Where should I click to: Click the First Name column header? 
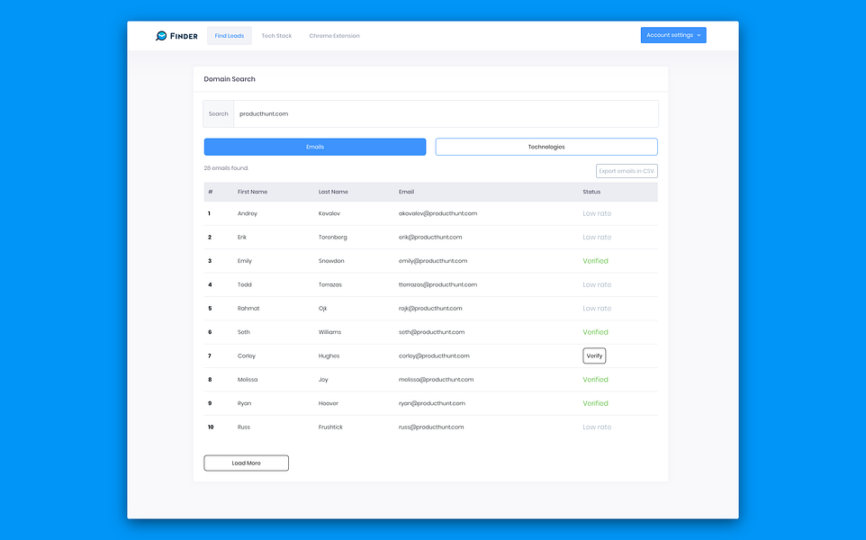[x=252, y=192]
